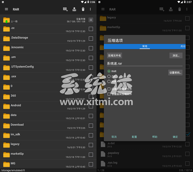Image resolution: width=193 pixels, height=172 pixels.
Task: Tap the delete trash icon in left toolbar
Action: pyautogui.click(x=83, y=9)
